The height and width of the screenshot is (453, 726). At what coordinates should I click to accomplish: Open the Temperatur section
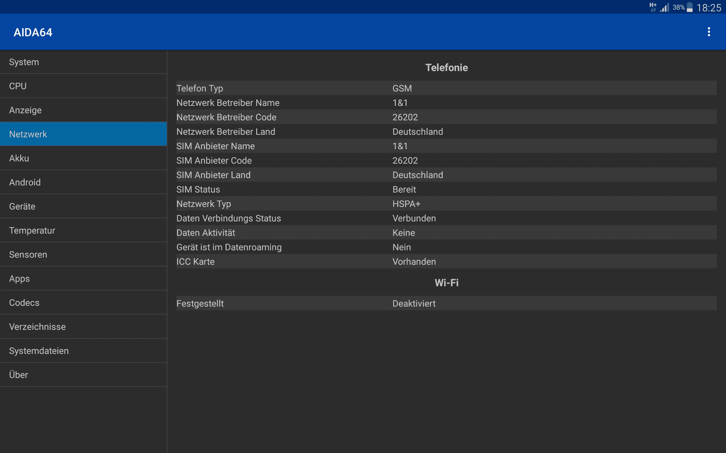tap(83, 230)
